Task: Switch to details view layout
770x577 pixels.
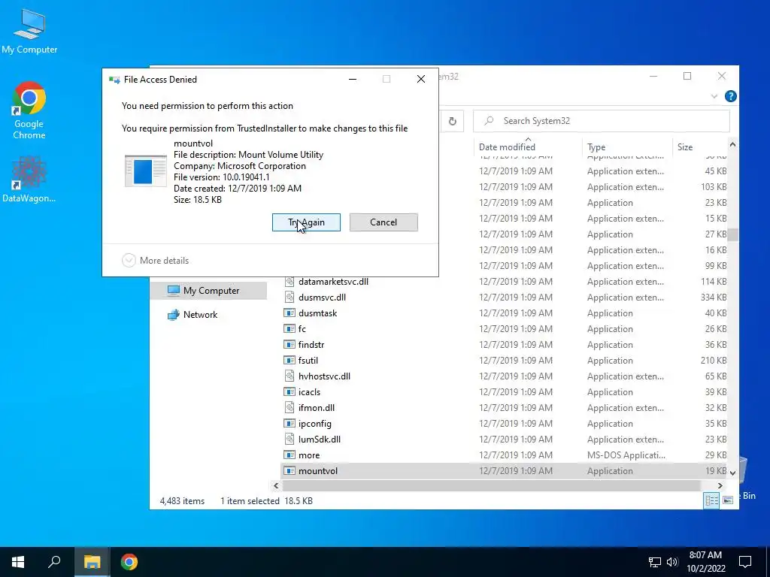Action: click(x=711, y=500)
